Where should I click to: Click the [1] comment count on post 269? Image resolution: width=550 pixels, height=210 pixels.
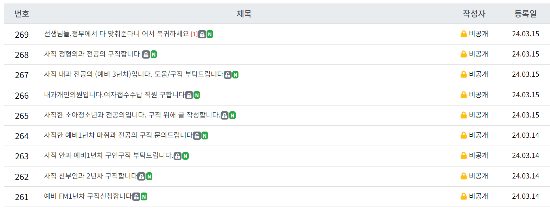click(194, 34)
